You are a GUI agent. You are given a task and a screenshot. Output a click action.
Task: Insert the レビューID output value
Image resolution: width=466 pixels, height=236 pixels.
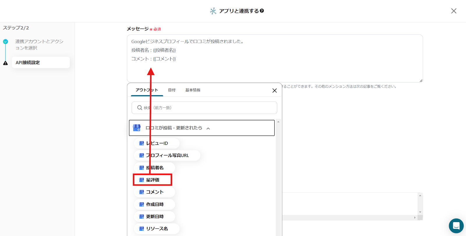point(157,143)
